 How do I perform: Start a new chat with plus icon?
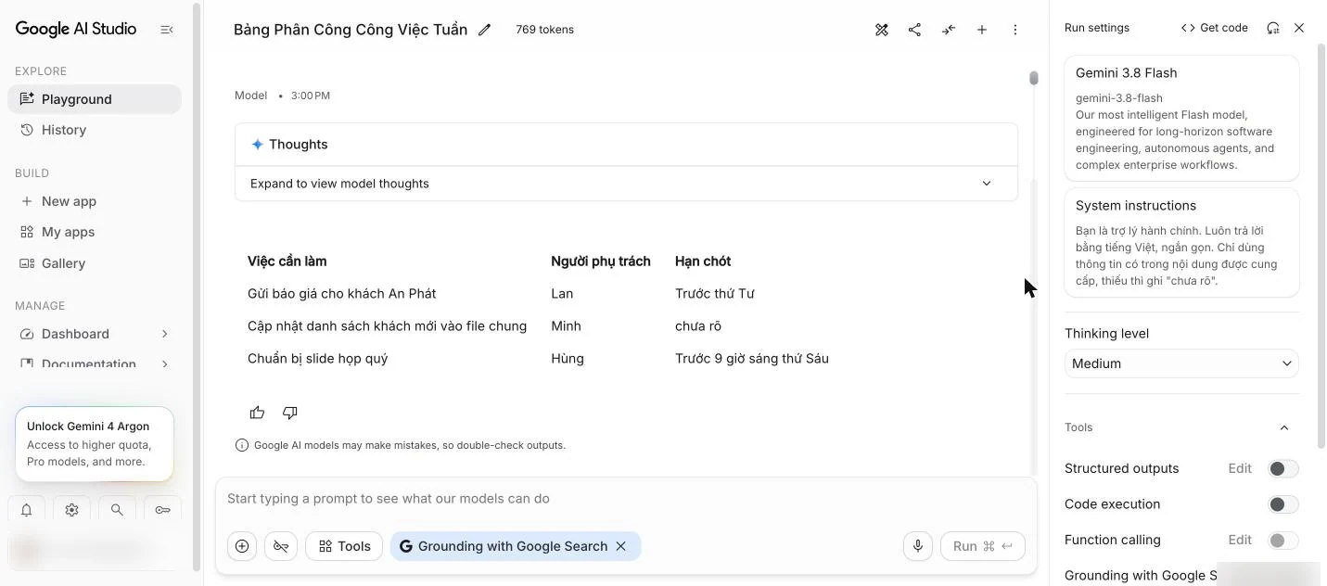[982, 30]
